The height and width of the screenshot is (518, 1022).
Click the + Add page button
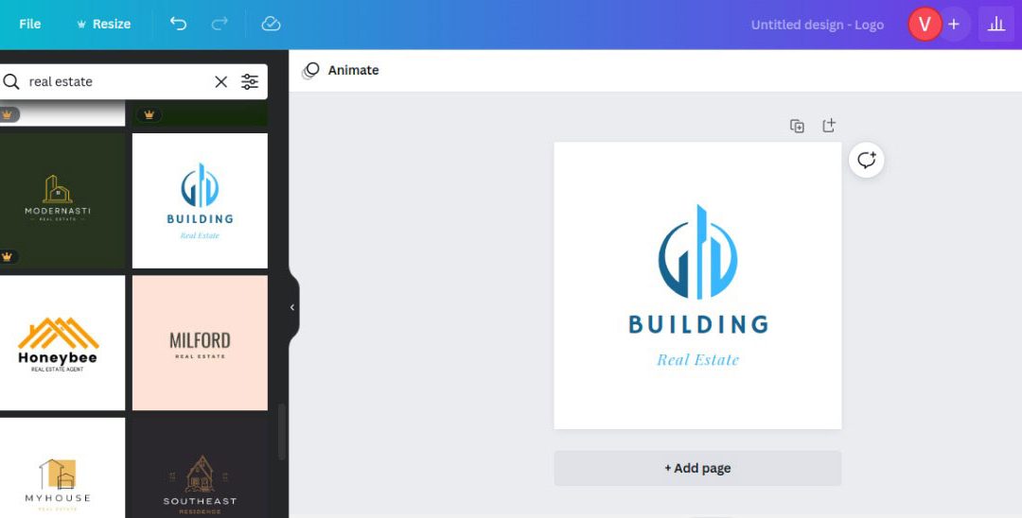(x=697, y=468)
